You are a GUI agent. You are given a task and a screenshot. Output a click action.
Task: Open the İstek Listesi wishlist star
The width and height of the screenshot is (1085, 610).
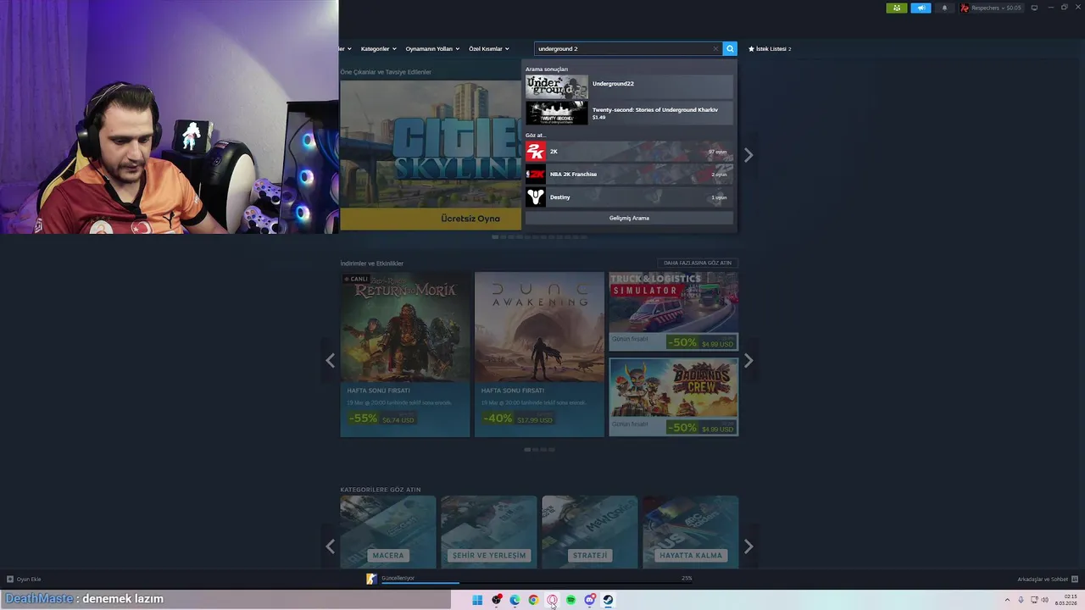(x=751, y=49)
